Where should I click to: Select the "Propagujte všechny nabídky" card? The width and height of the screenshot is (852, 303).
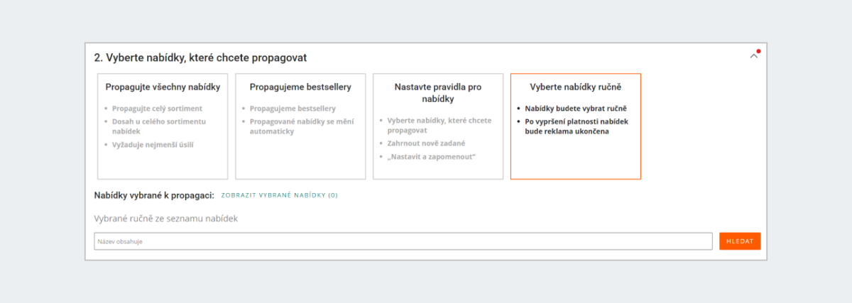pyautogui.click(x=163, y=126)
